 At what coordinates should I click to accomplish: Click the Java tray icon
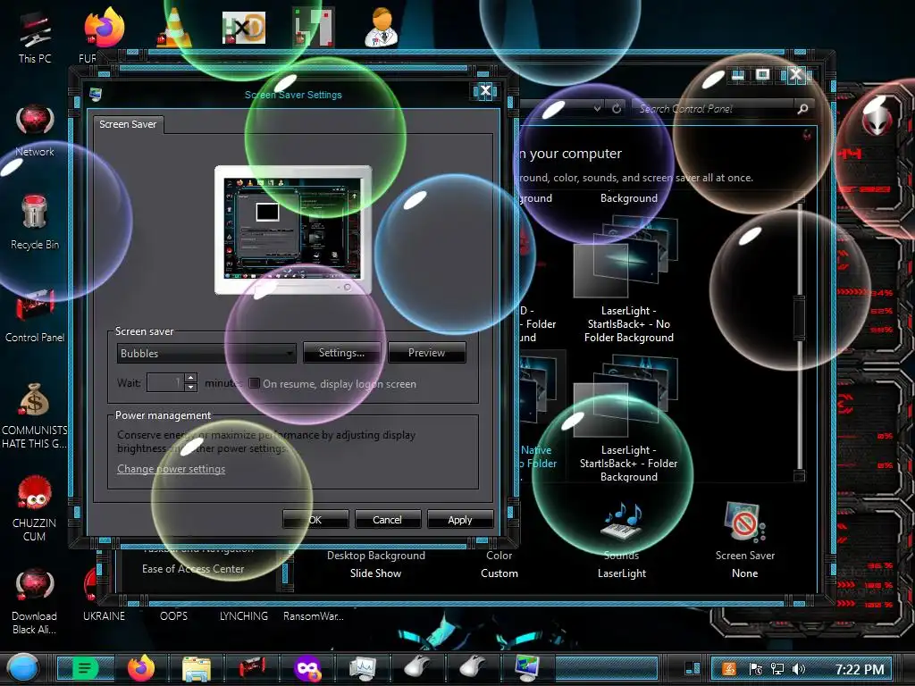[729, 668]
